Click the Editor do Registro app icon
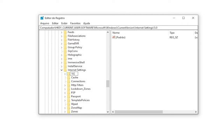The width and height of the screenshot is (224, 126). click(42, 18)
